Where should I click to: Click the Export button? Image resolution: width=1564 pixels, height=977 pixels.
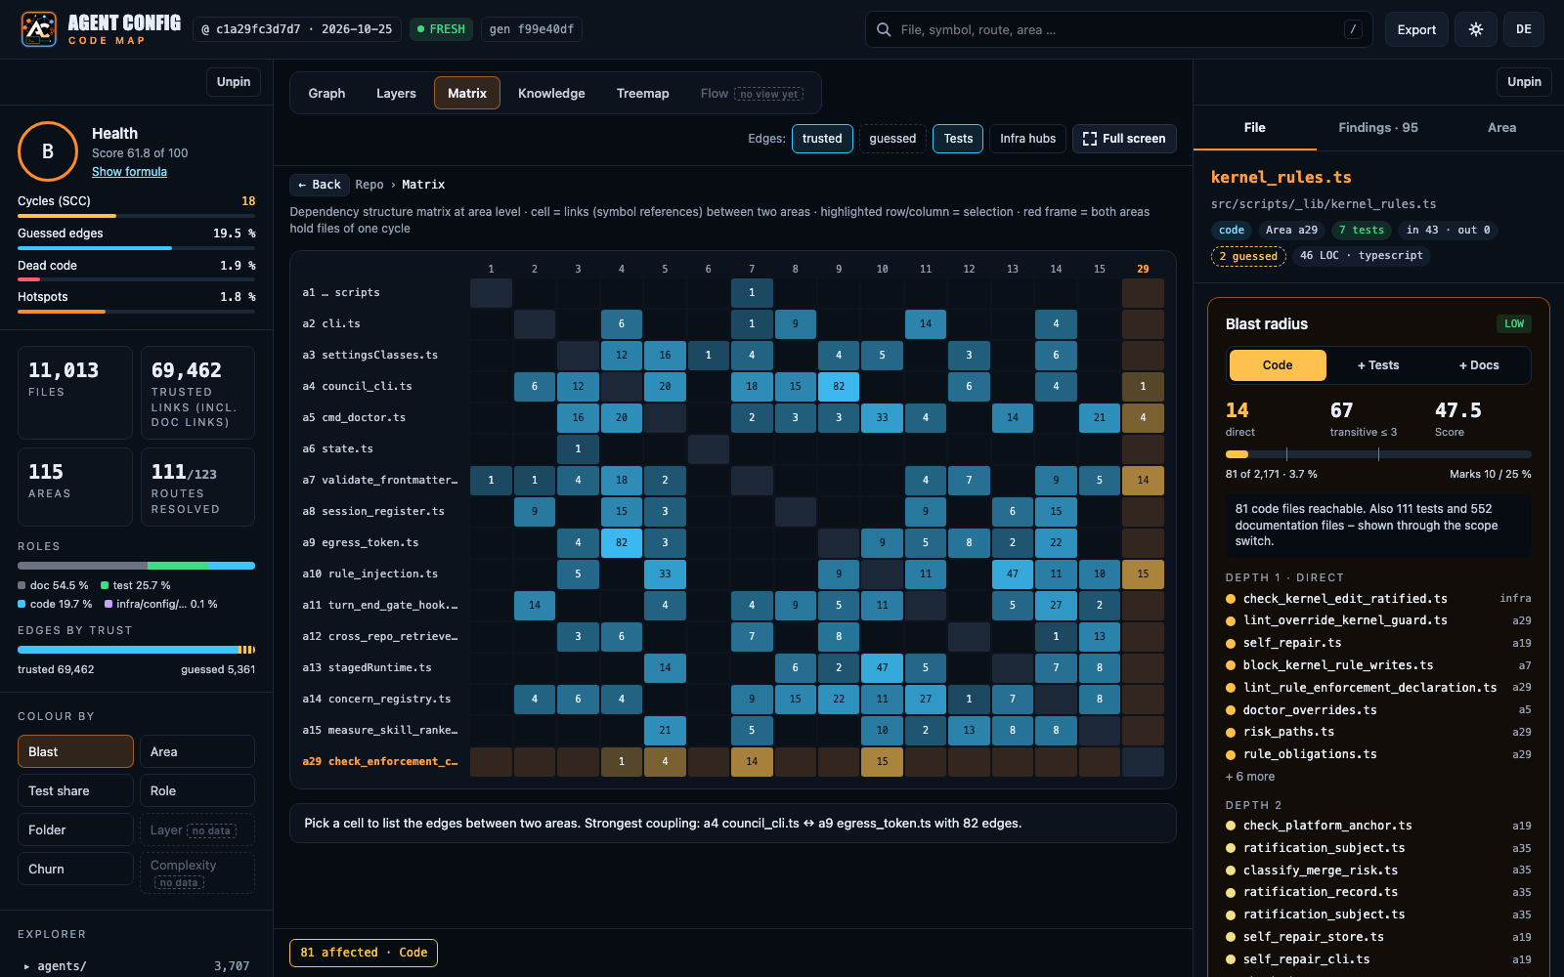pos(1416,29)
